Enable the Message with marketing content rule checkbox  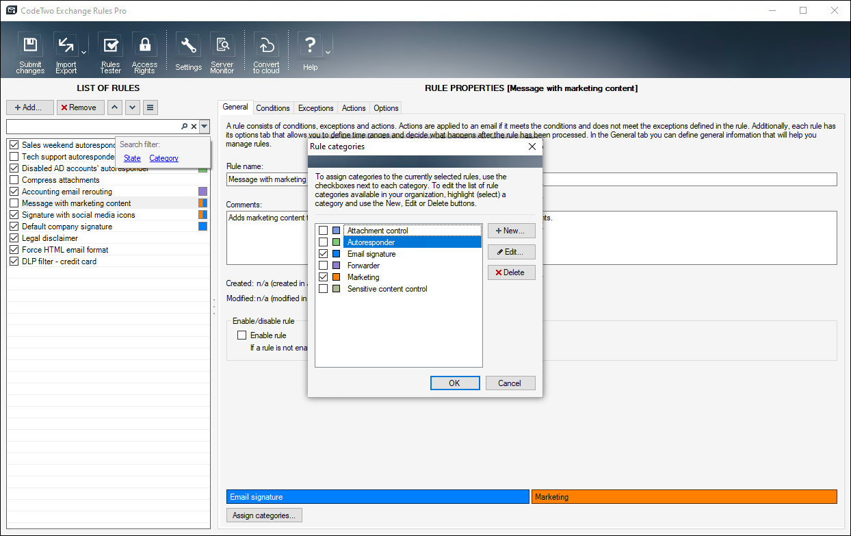pos(14,203)
